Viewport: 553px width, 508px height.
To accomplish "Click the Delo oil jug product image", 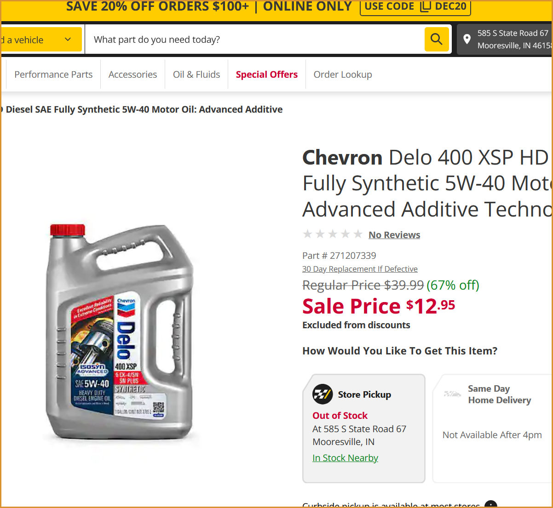I will [x=121, y=331].
